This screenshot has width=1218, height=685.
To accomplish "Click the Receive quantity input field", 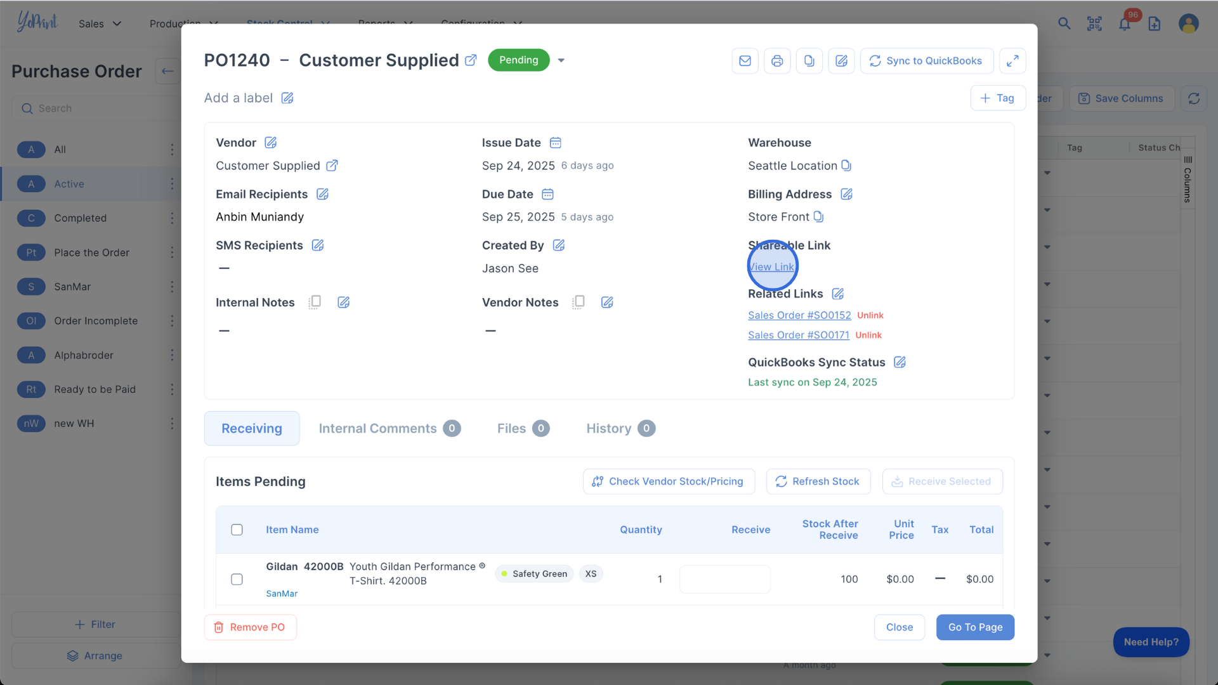I will tap(724, 579).
